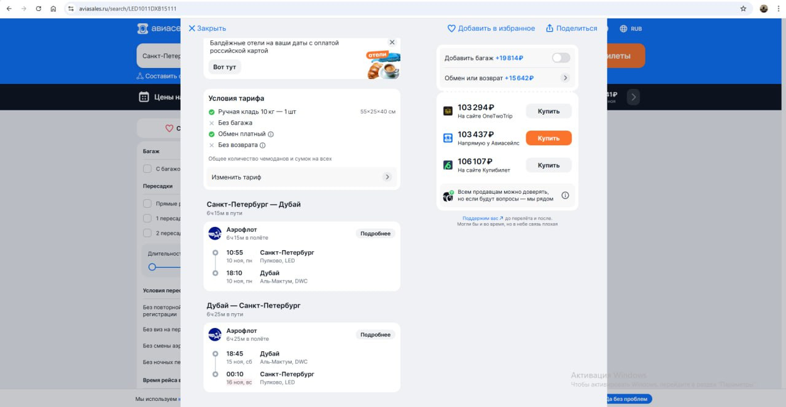Open the RUB currency selector
The image size is (786, 407).
pyautogui.click(x=631, y=29)
